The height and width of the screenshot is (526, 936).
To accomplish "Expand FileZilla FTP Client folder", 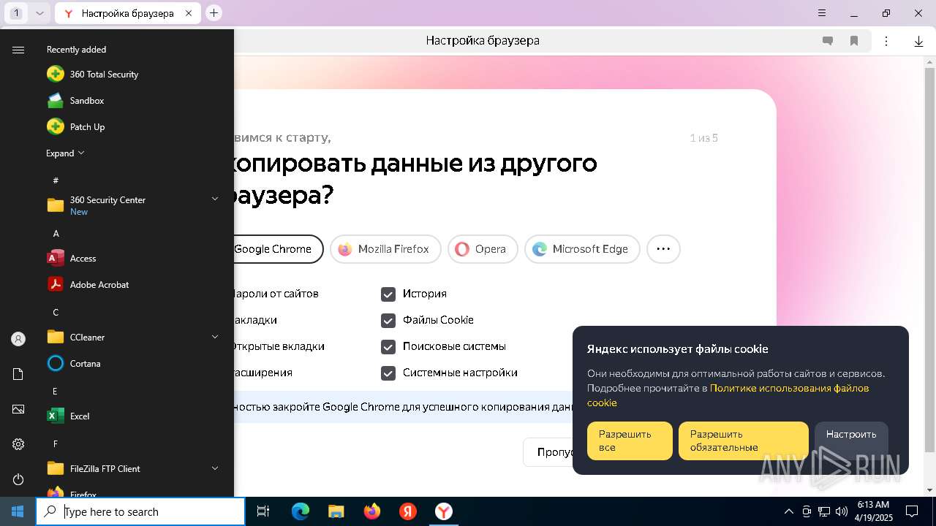I will pos(132,469).
